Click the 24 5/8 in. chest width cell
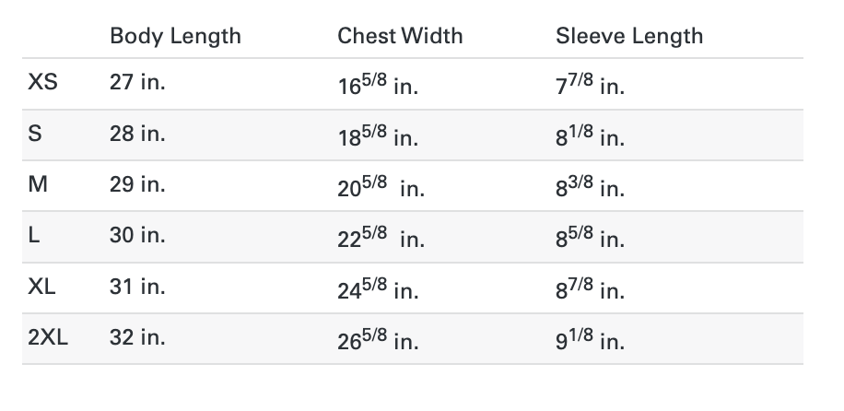The width and height of the screenshot is (844, 411). [x=378, y=288]
